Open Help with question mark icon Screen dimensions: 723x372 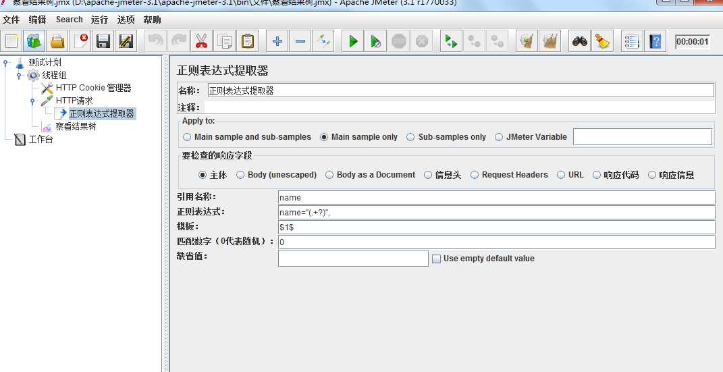pyautogui.click(x=655, y=41)
